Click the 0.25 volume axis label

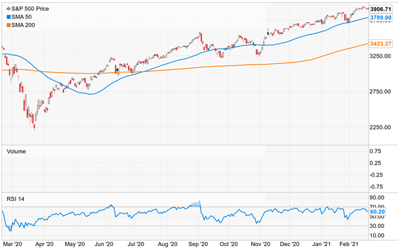click(376, 163)
